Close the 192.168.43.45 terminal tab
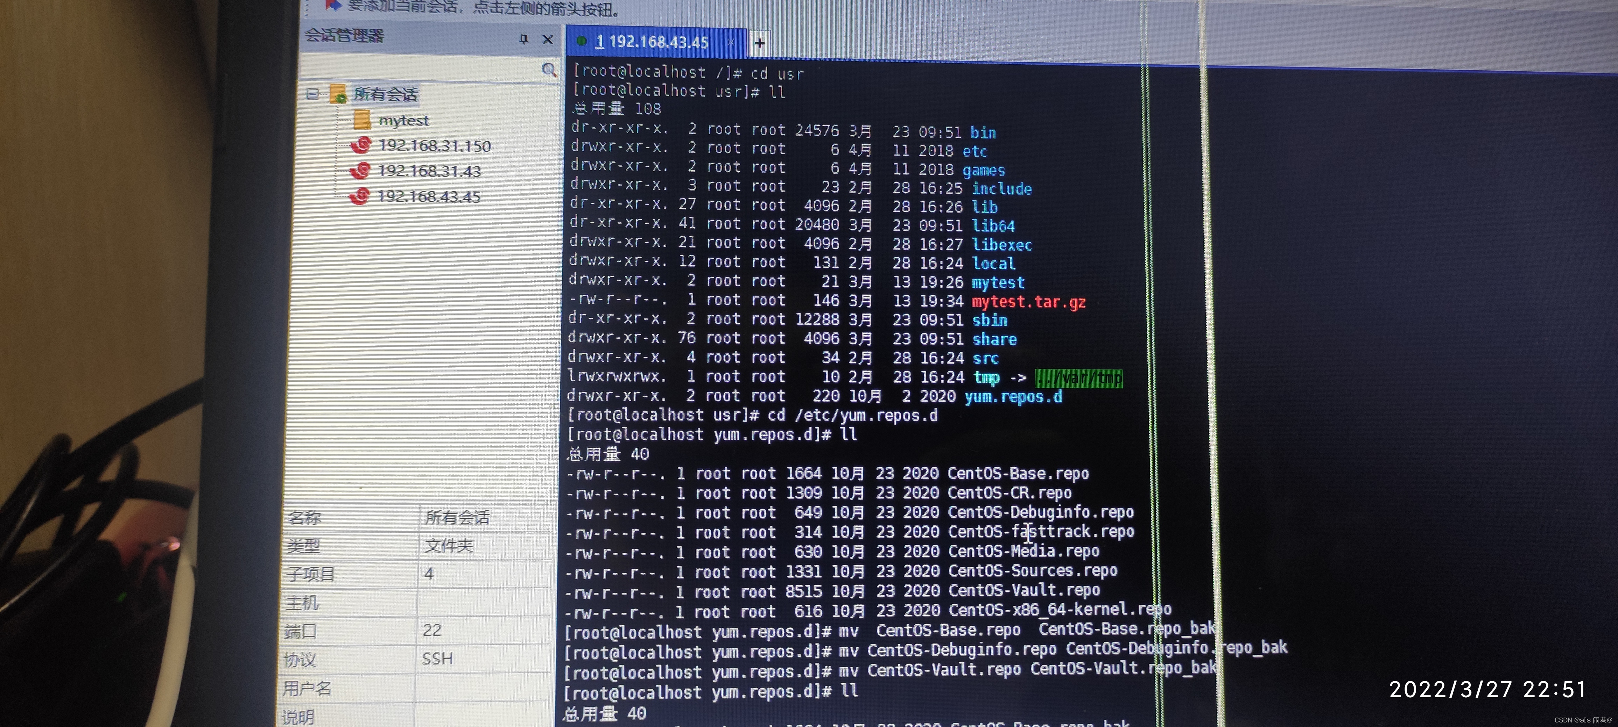Image resolution: width=1618 pixels, height=727 pixels. pos(731,42)
